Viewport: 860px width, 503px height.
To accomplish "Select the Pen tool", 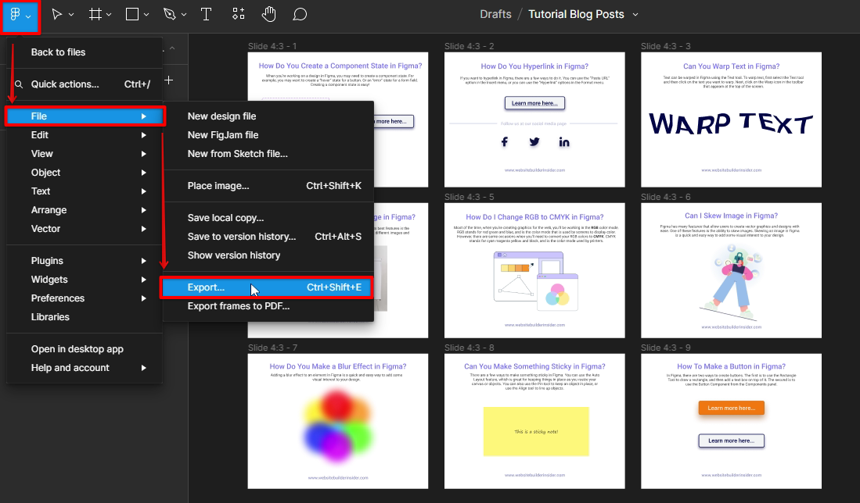I will (x=169, y=15).
